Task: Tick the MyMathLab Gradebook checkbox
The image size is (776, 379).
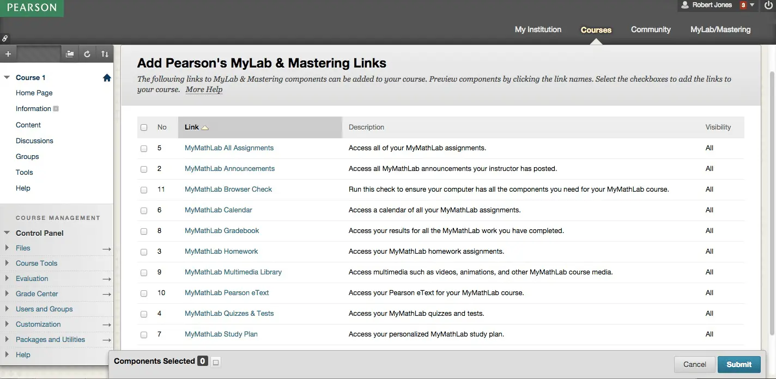Action: [144, 231]
